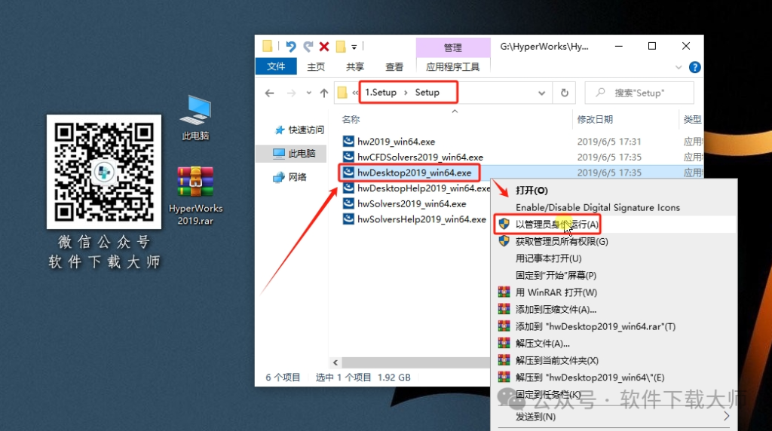
Task: Go forward with the forward arrow
Action: coord(292,93)
